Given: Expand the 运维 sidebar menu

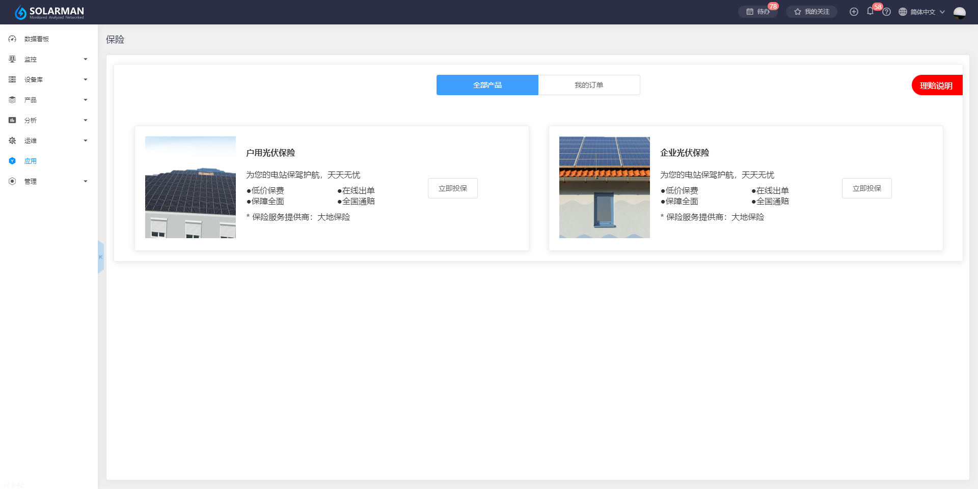Looking at the screenshot, I should pyautogui.click(x=48, y=140).
